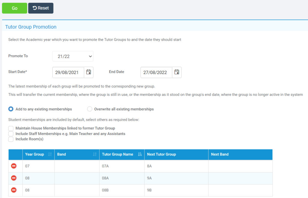Remove the 08A tutor group row
308x198 pixels.
14,178
